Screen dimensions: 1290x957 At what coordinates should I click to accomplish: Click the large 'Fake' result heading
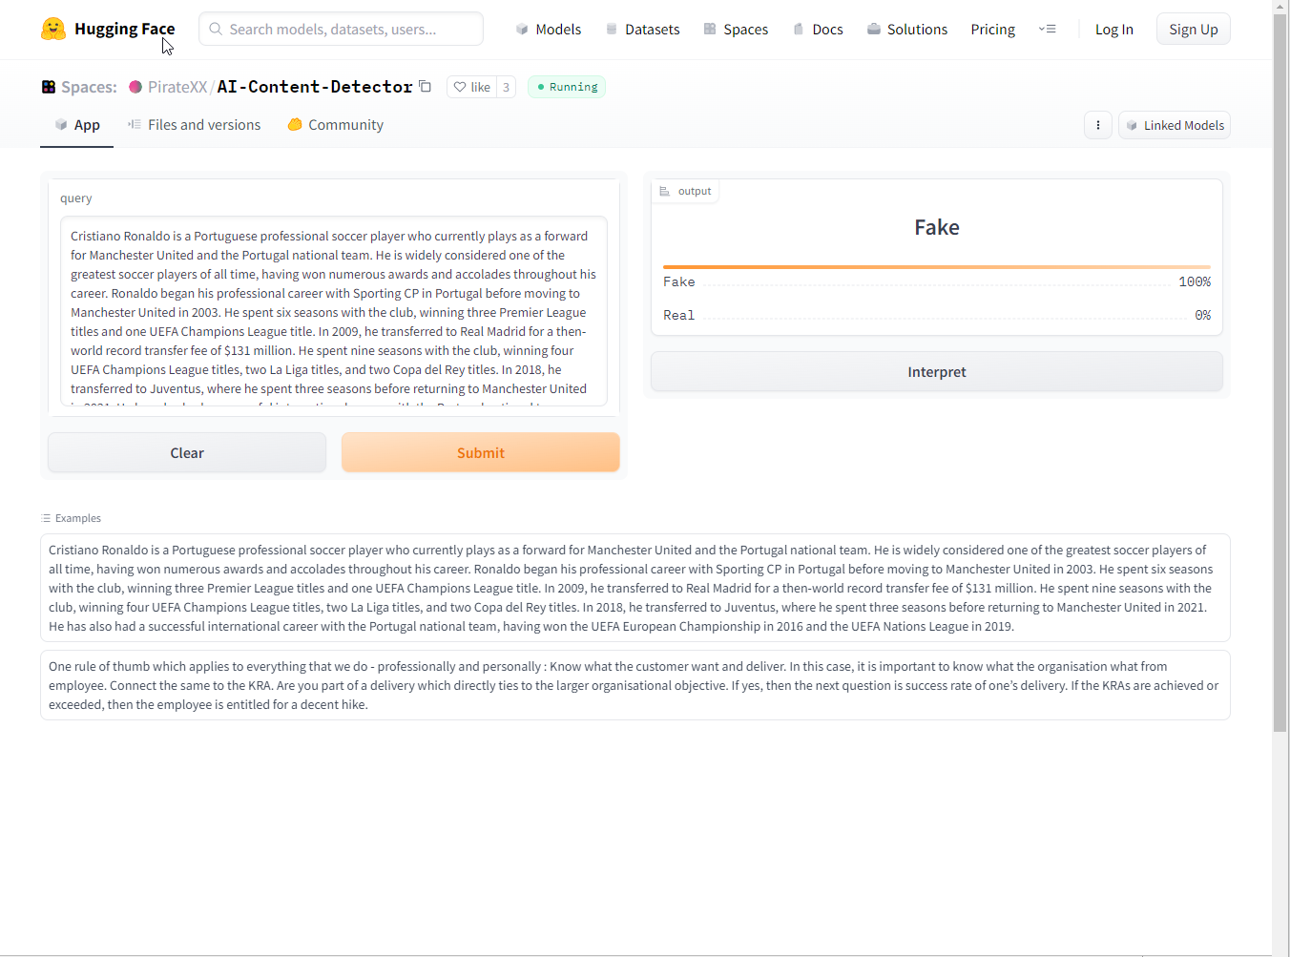[x=937, y=227]
